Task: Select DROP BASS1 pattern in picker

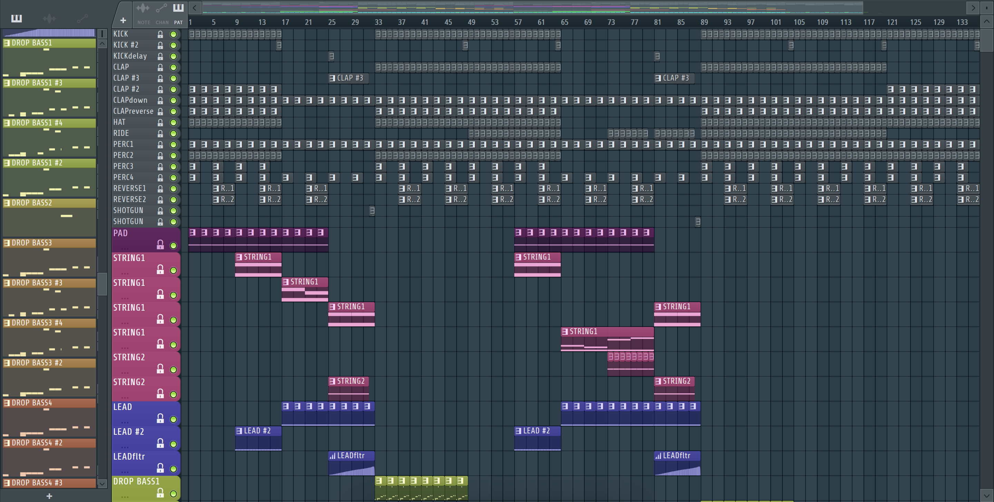Action: tap(49, 58)
